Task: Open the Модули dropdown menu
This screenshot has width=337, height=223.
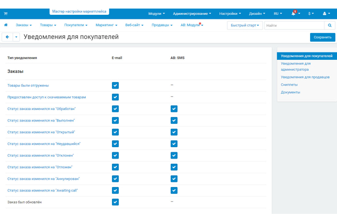Action: (157, 14)
